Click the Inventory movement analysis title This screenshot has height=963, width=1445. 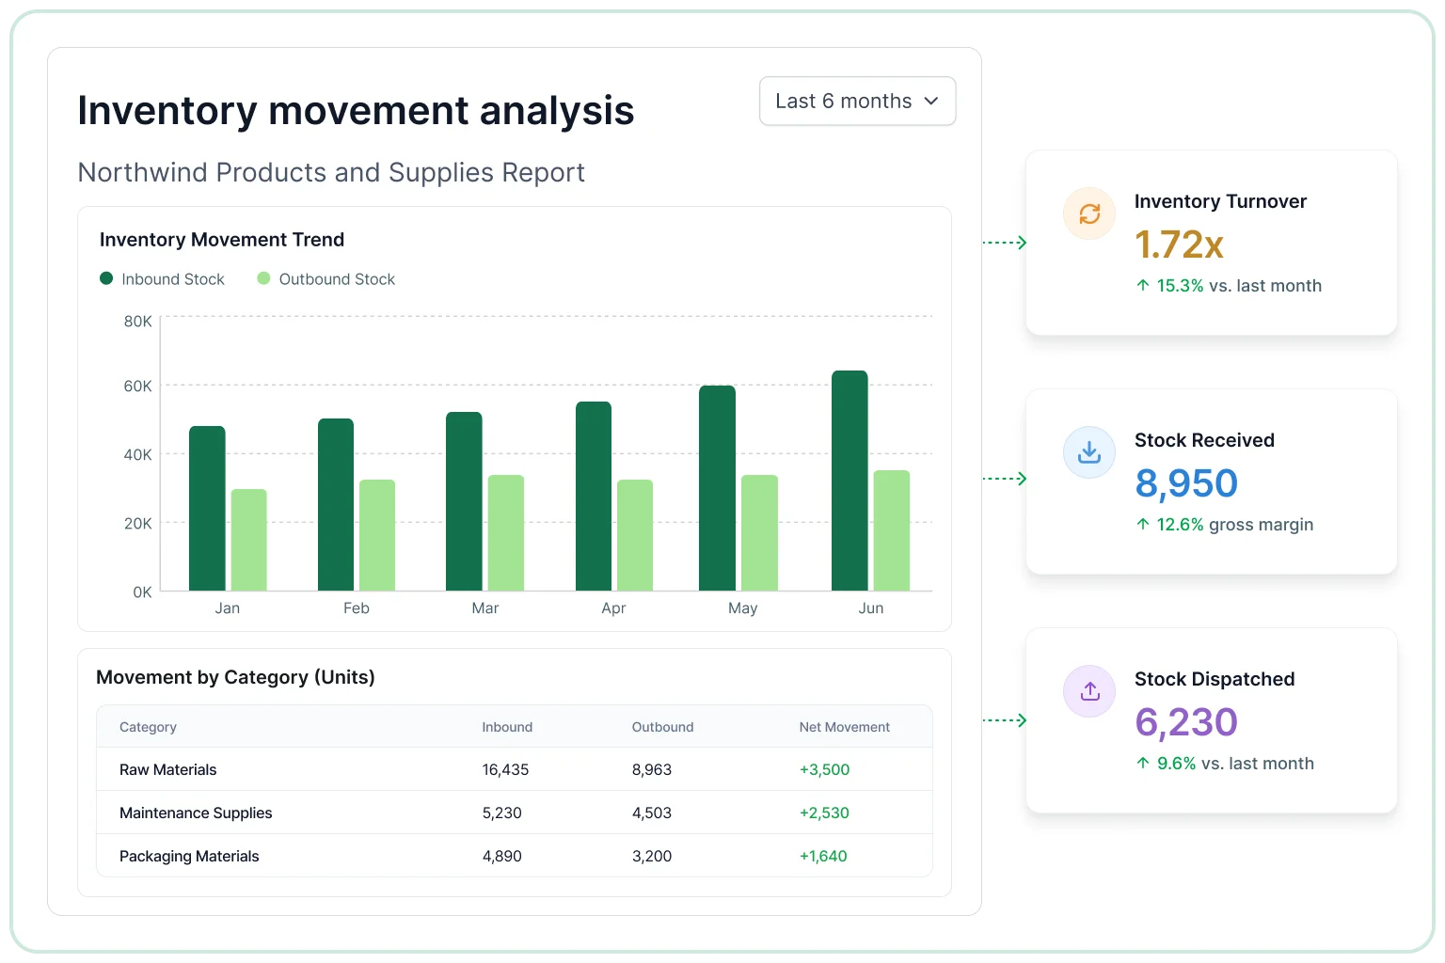coord(356,111)
